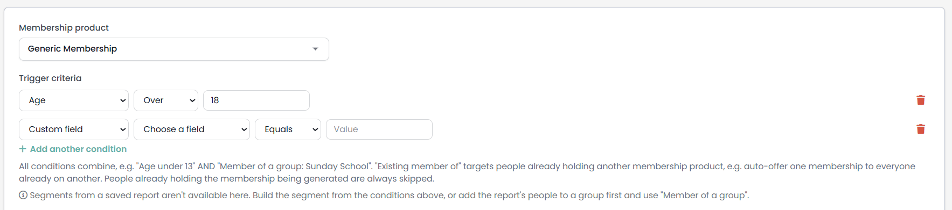
Task: Click the Trigger criteria label
Action: point(50,78)
